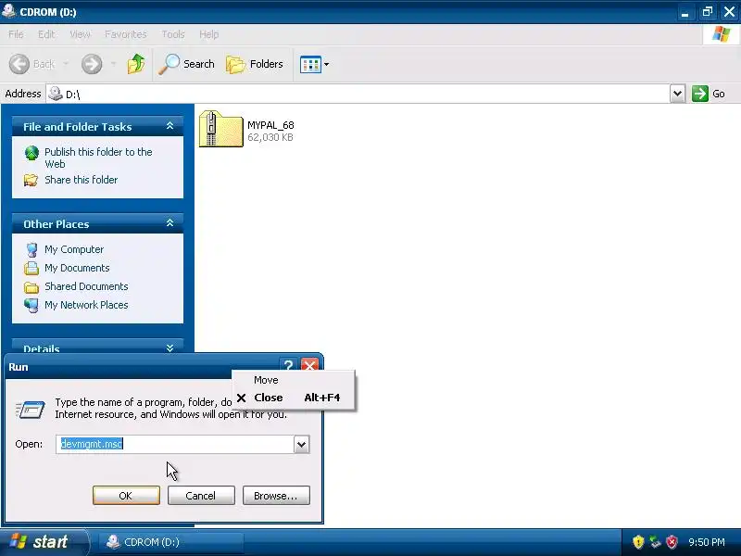Image resolution: width=741 pixels, height=556 pixels.
Task: Click the Open text field with devmgmt.msc
Action: tap(175, 444)
